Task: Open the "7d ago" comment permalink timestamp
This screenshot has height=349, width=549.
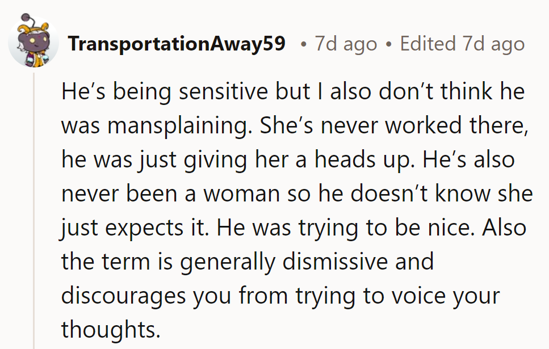Action: pos(346,44)
